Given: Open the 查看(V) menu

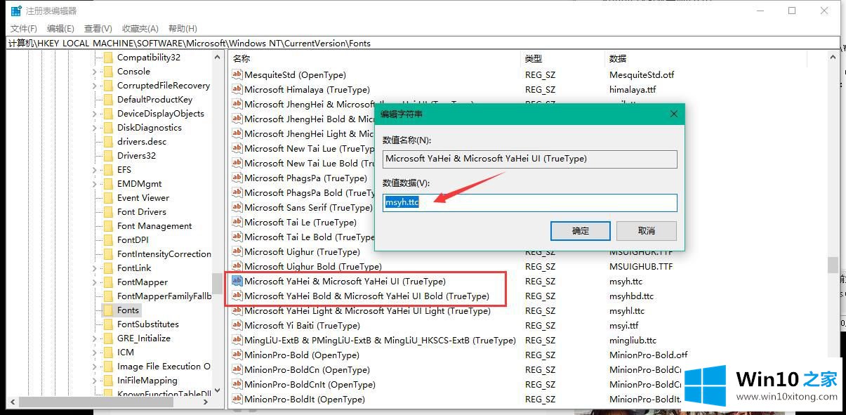Looking at the screenshot, I should click(x=98, y=28).
